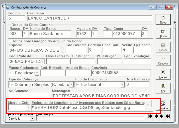This screenshot has width=179, height=128.
Task: Click the disabled Cancelar button
Action: click(x=163, y=60)
